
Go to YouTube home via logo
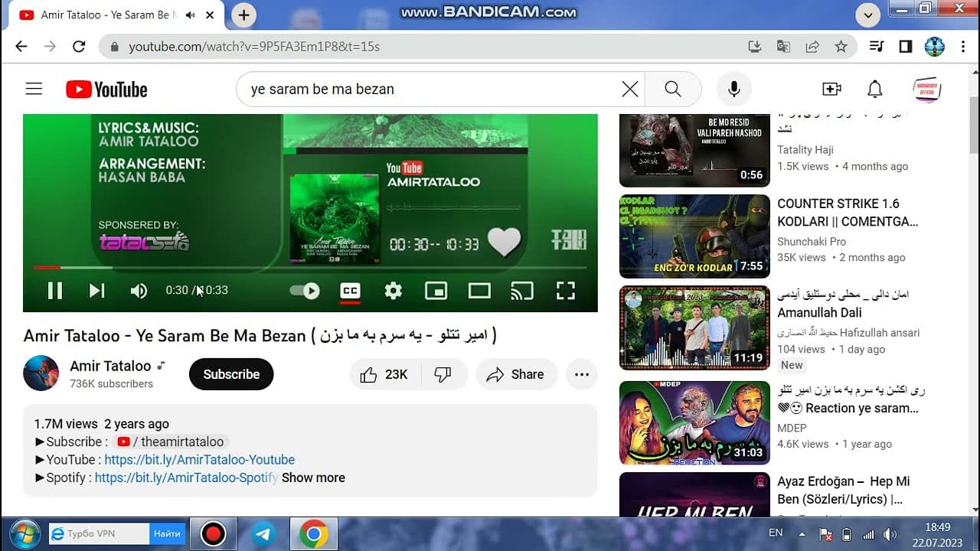[106, 90]
